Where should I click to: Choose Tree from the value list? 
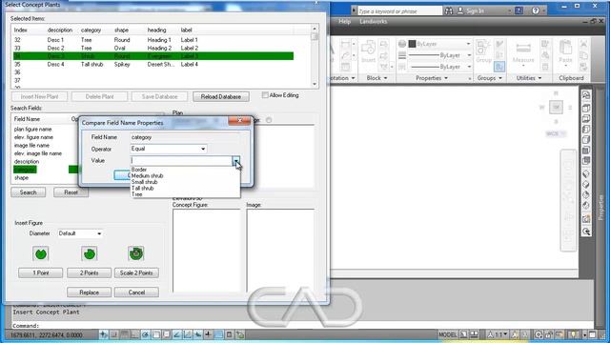[186, 194]
